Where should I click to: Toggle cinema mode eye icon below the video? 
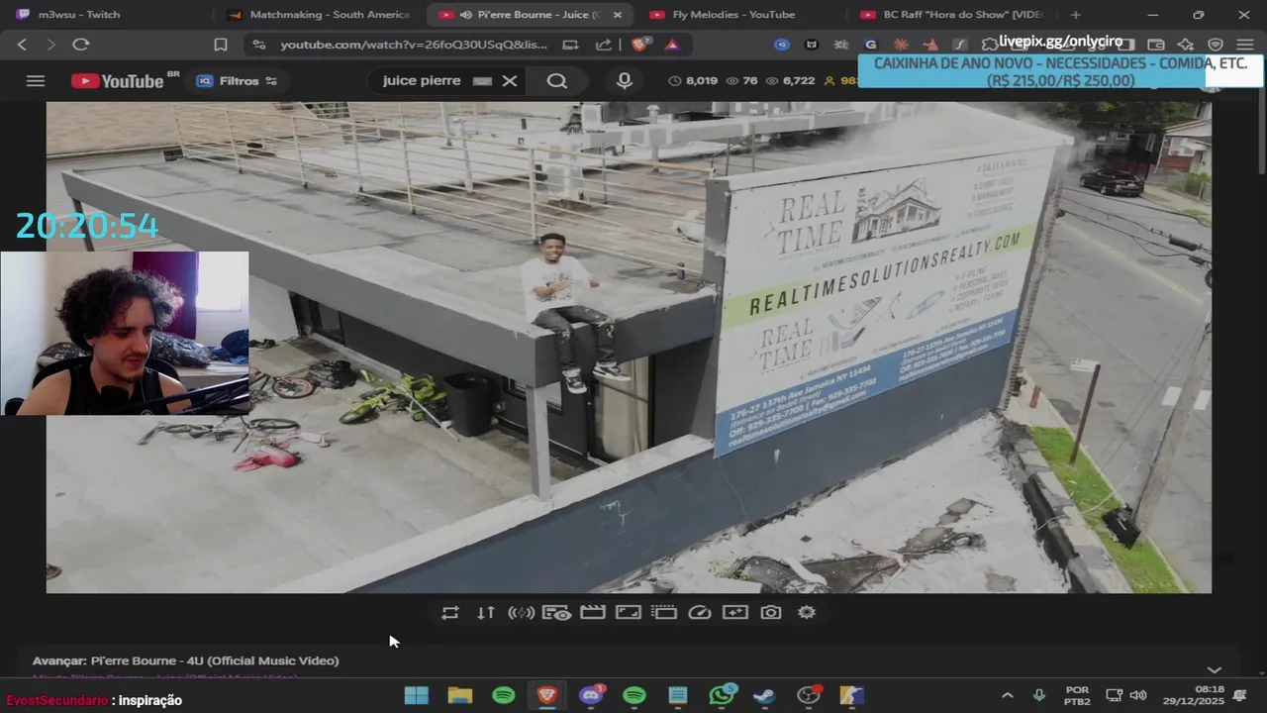(x=557, y=613)
